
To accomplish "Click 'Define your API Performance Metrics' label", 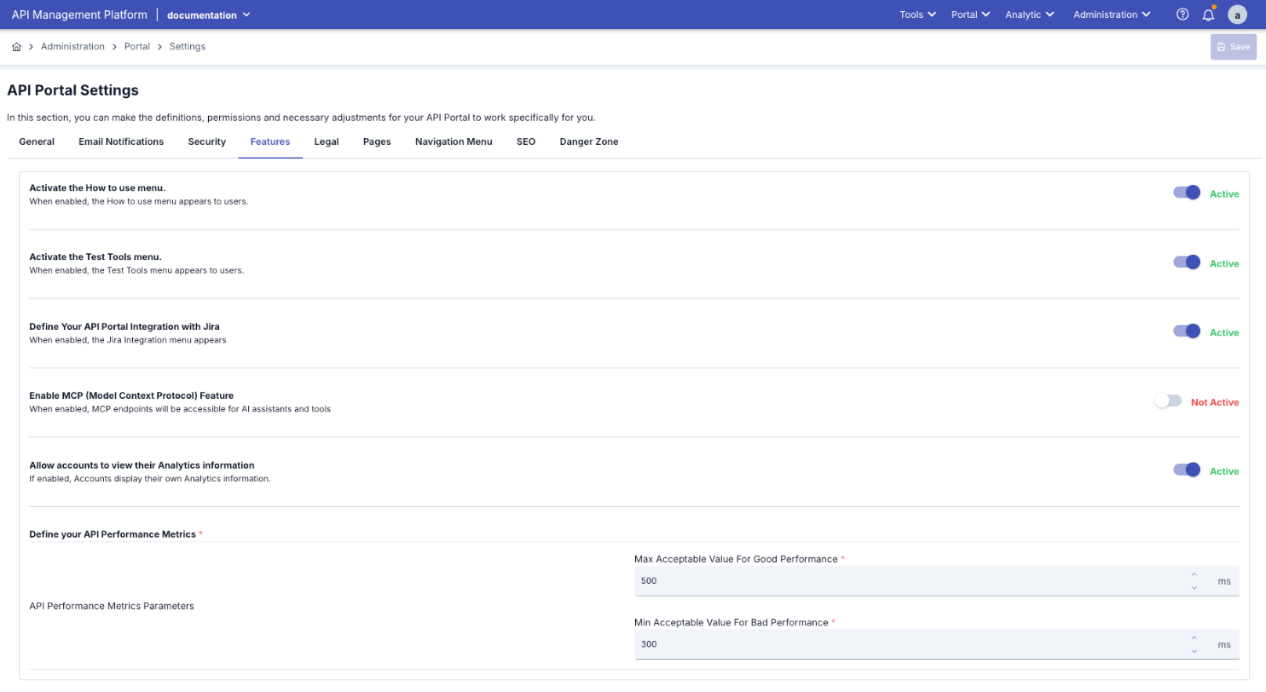I will pyautogui.click(x=113, y=534).
